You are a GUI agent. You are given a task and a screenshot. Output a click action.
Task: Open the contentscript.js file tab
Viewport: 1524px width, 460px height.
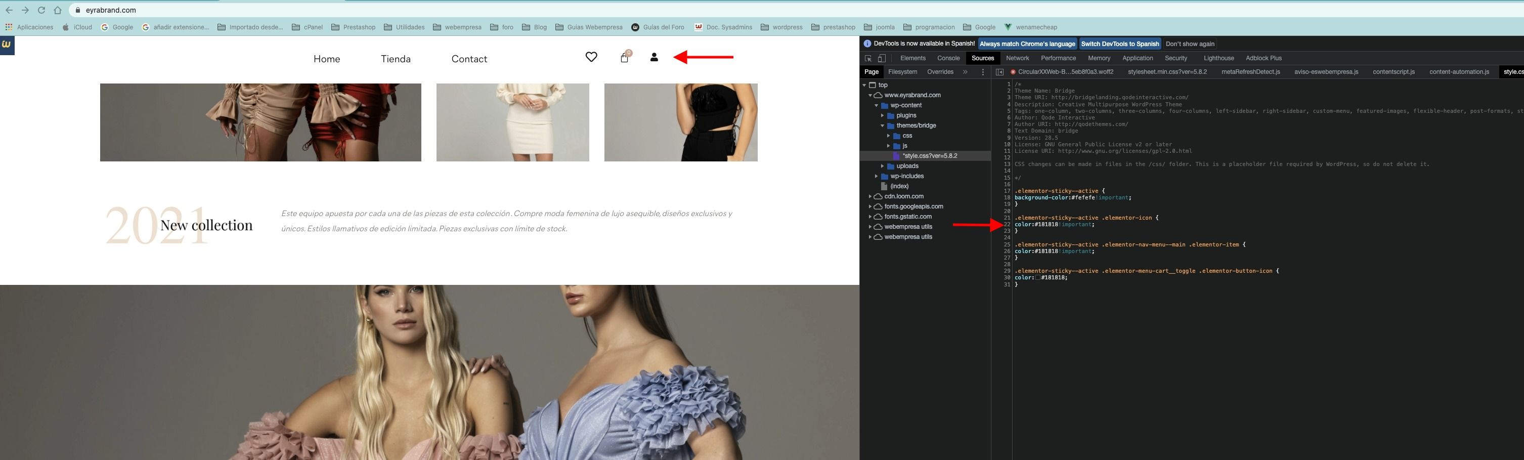1394,72
